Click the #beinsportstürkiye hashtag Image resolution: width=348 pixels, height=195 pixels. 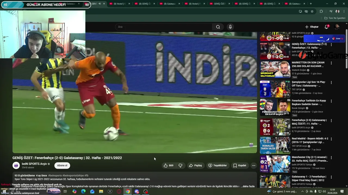(x=73, y=175)
